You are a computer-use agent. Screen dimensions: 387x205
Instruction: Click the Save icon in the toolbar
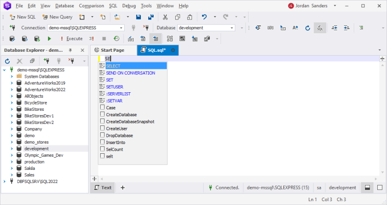[138, 17]
